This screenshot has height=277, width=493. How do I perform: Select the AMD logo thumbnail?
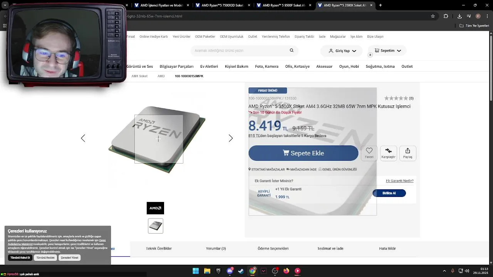155,208
